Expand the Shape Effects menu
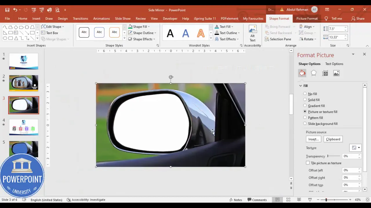Image resolution: width=371 pixels, height=208 pixels. 141,39
